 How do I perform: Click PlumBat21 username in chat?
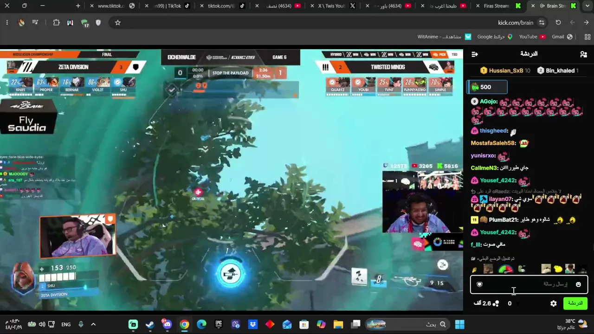pos(504,220)
